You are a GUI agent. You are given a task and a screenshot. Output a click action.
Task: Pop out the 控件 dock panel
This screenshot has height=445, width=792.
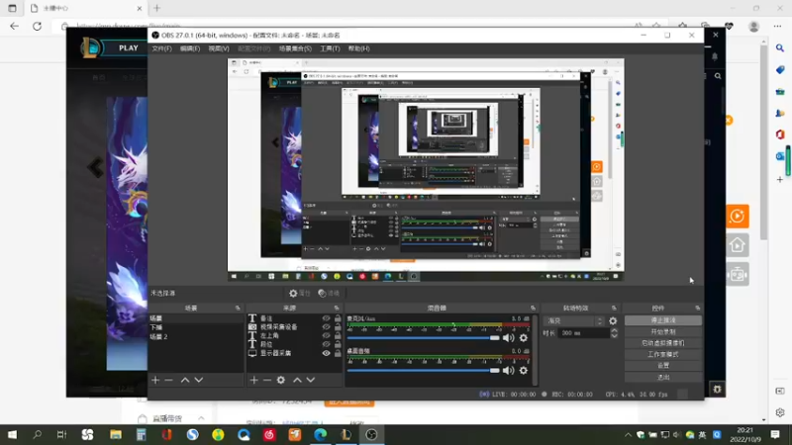click(698, 308)
